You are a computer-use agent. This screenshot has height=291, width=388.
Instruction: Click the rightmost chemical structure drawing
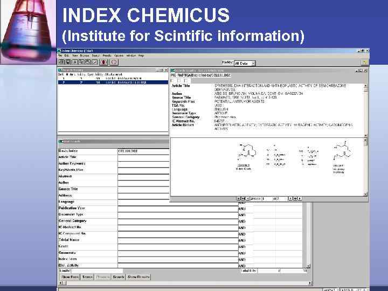click(343, 151)
